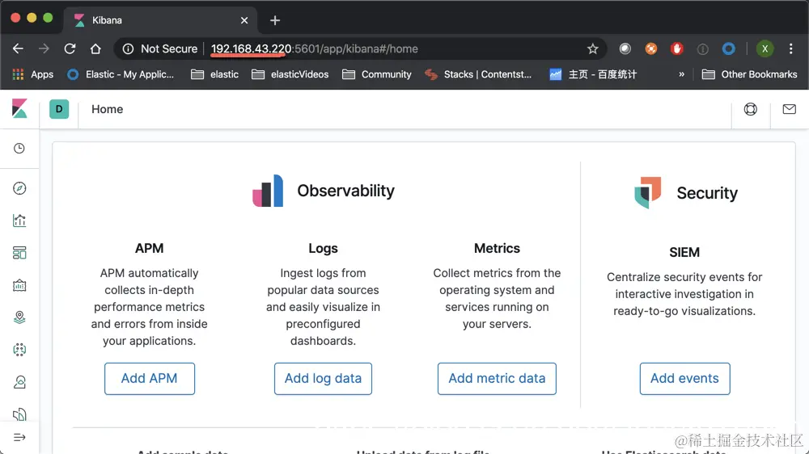This screenshot has height=454, width=809.
Task: Click the APM heading text
Action: click(x=149, y=248)
